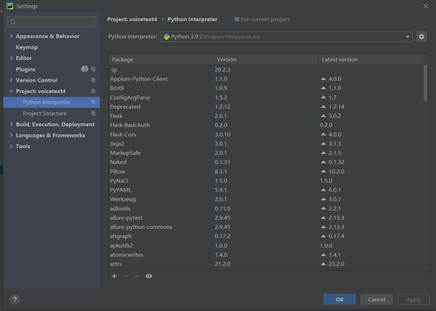This screenshot has width=436, height=311.
Task: Select the Flask-Cors package row
Action: (266, 134)
